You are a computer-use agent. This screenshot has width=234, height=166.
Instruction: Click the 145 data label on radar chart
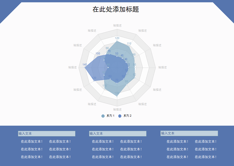click(85, 64)
